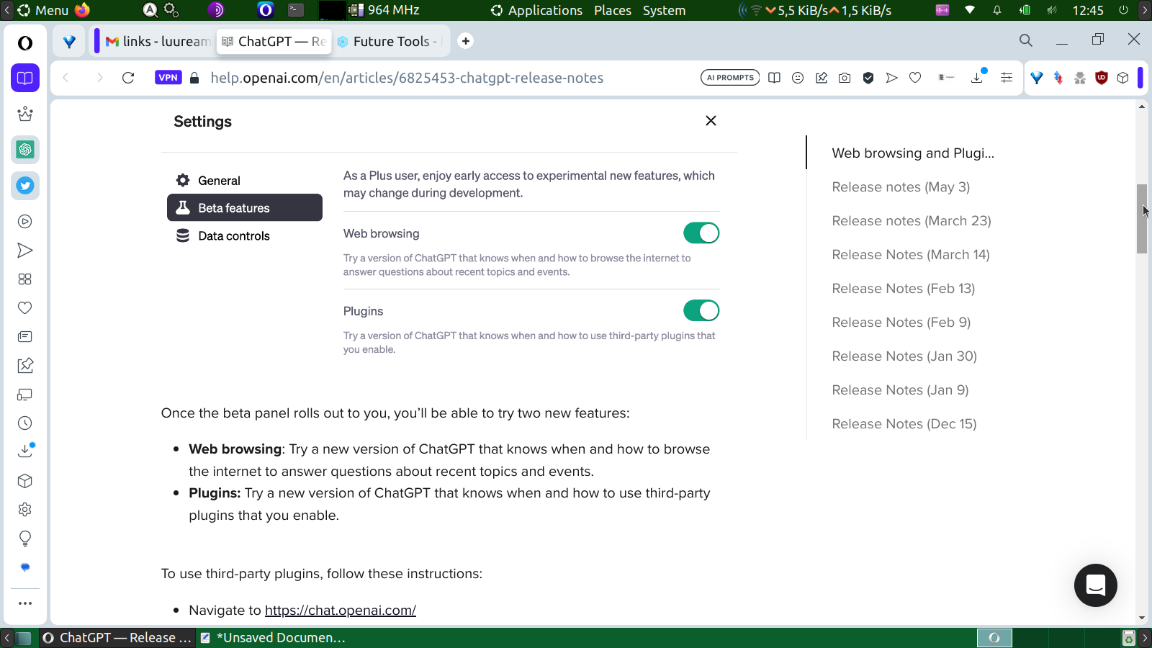The height and width of the screenshot is (648, 1152).
Task: Open Opera settings gear in sidebar
Action: pos(25,510)
